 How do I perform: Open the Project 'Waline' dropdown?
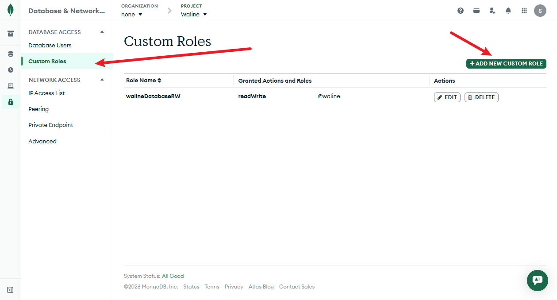(x=194, y=14)
